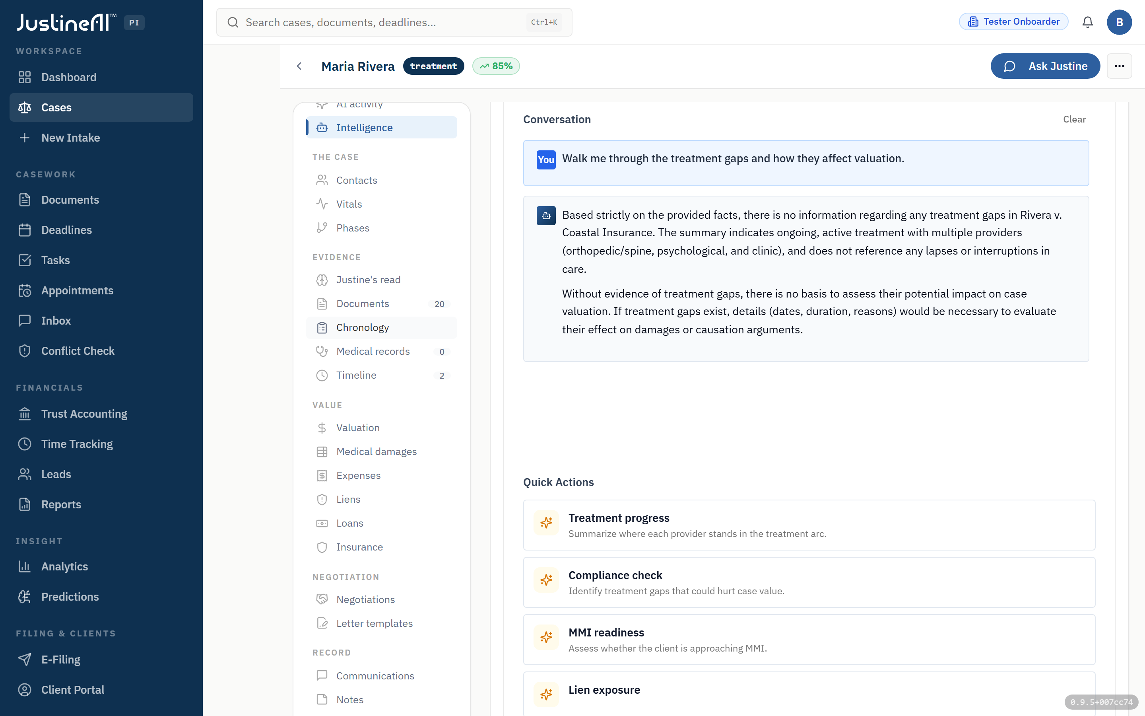Click the Deadlines calendar icon
The height and width of the screenshot is (716, 1145).
[x=25, y=230]
